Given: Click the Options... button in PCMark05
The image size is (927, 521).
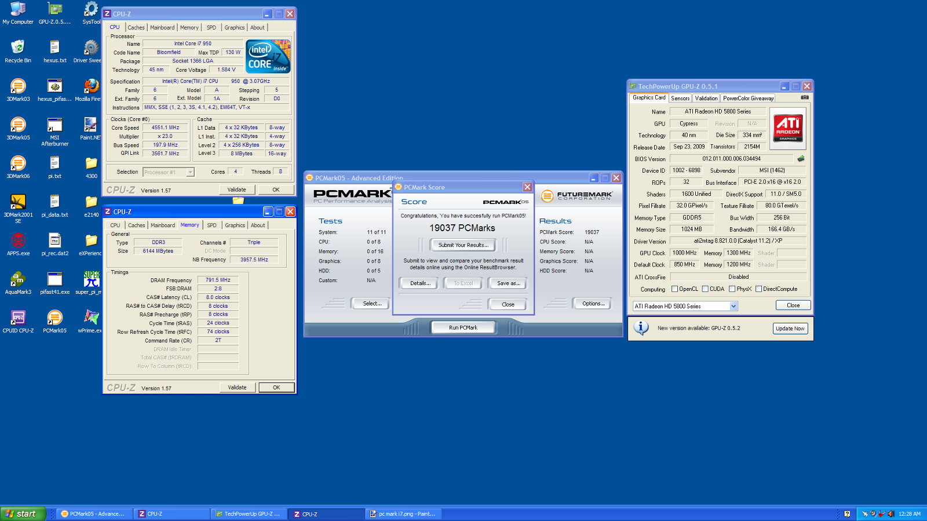Looking at the screenshot, I should [593, 304].
